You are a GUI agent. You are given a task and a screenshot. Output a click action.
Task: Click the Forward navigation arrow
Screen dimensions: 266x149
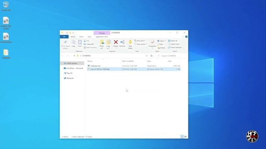[x=67, y=56]
